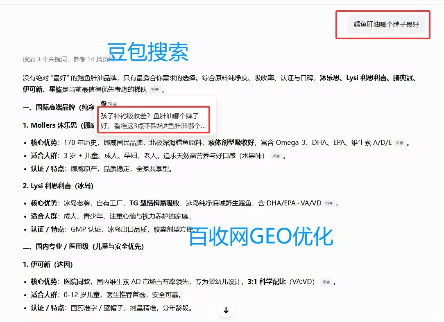
Task: Click the user message bubble 鳕鱼肝油哪个牌子最好
Action: coord(386,24)
